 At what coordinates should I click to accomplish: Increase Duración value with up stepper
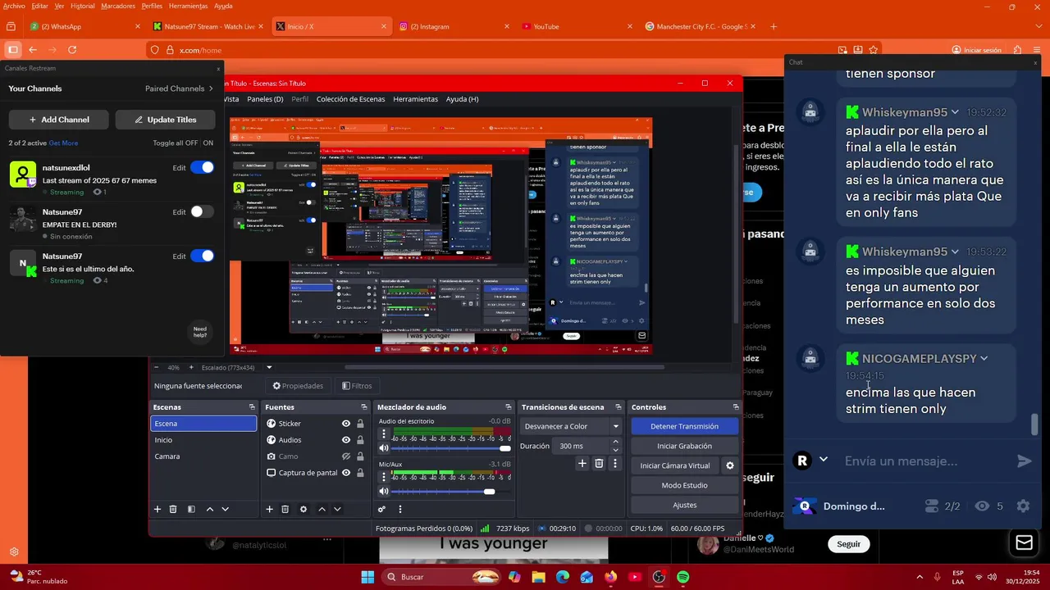click(x=616, y=442)
